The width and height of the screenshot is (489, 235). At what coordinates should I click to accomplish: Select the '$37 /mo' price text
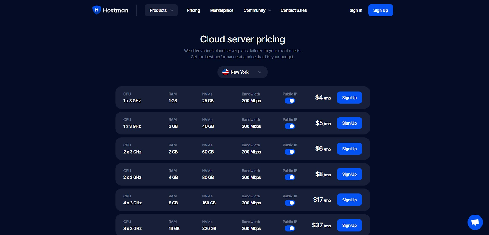pos(322,225)
